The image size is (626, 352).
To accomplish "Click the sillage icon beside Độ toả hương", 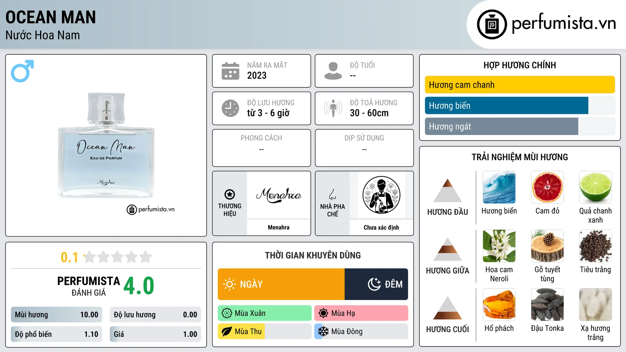I will pos(333,108).
